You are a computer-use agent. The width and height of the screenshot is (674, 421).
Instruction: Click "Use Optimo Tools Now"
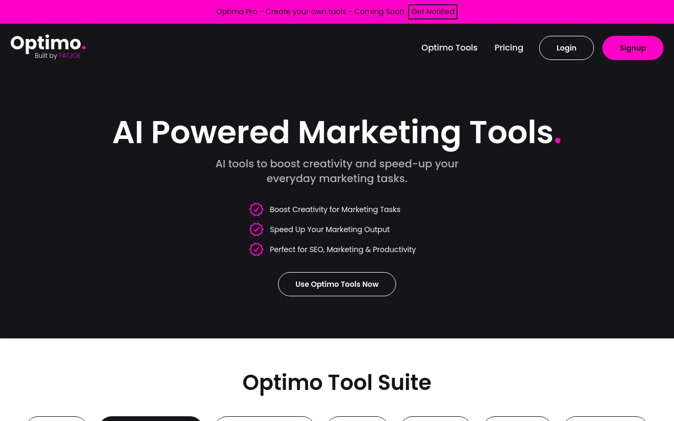tap(337, 284)
